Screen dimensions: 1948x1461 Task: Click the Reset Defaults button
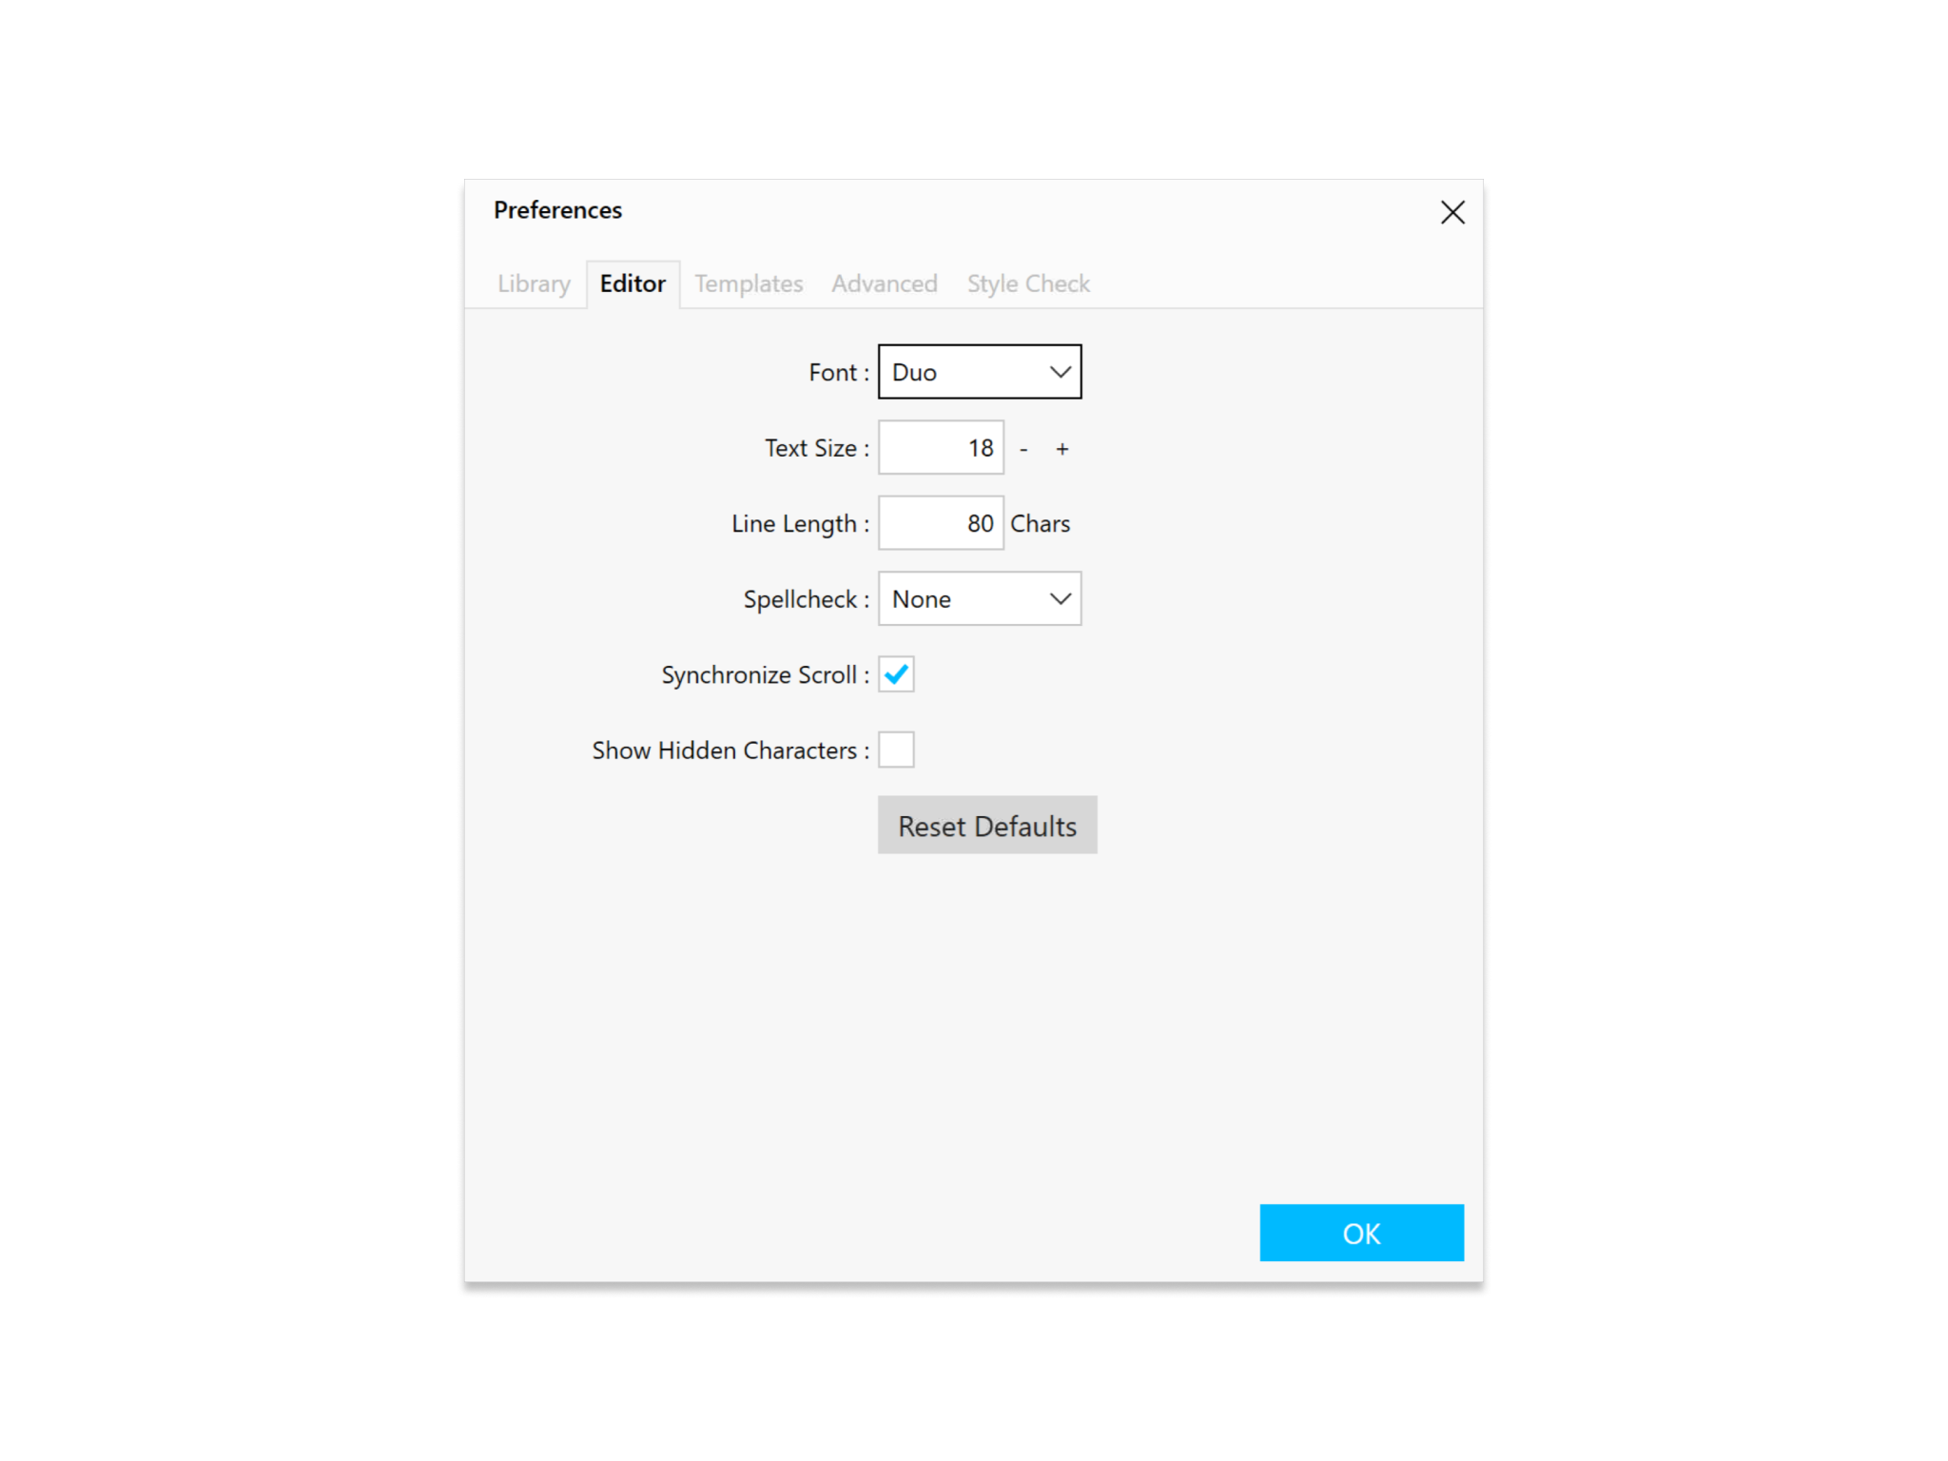(x=987, y=825)
